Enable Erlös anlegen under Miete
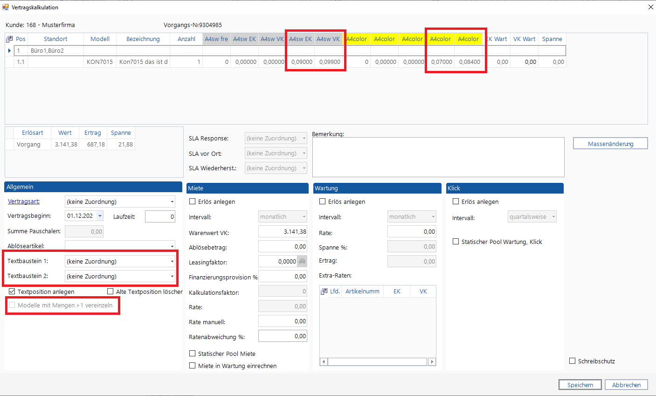This screenshot has height=396, width=656. (193, 202)
